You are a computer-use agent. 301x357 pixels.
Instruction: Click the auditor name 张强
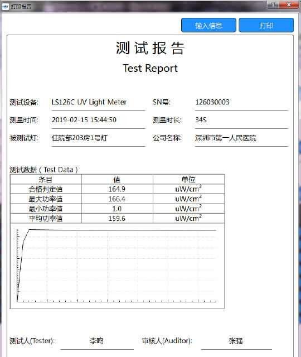pyautogui.click(x=236, y=341)
